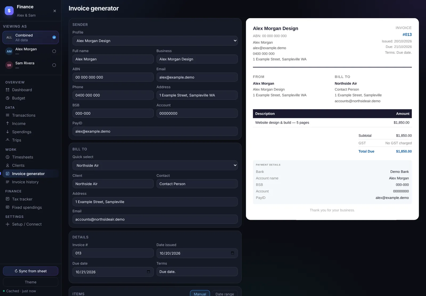Close the sidebar with the X icon
Viewport: 426px width, 296px height.
(x=55, y=11)
